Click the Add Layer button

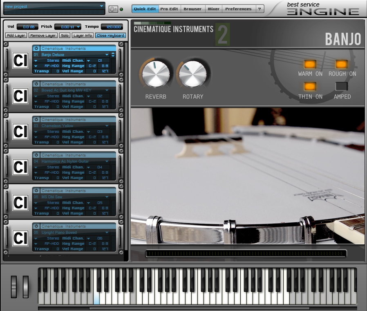pos(16,35)
